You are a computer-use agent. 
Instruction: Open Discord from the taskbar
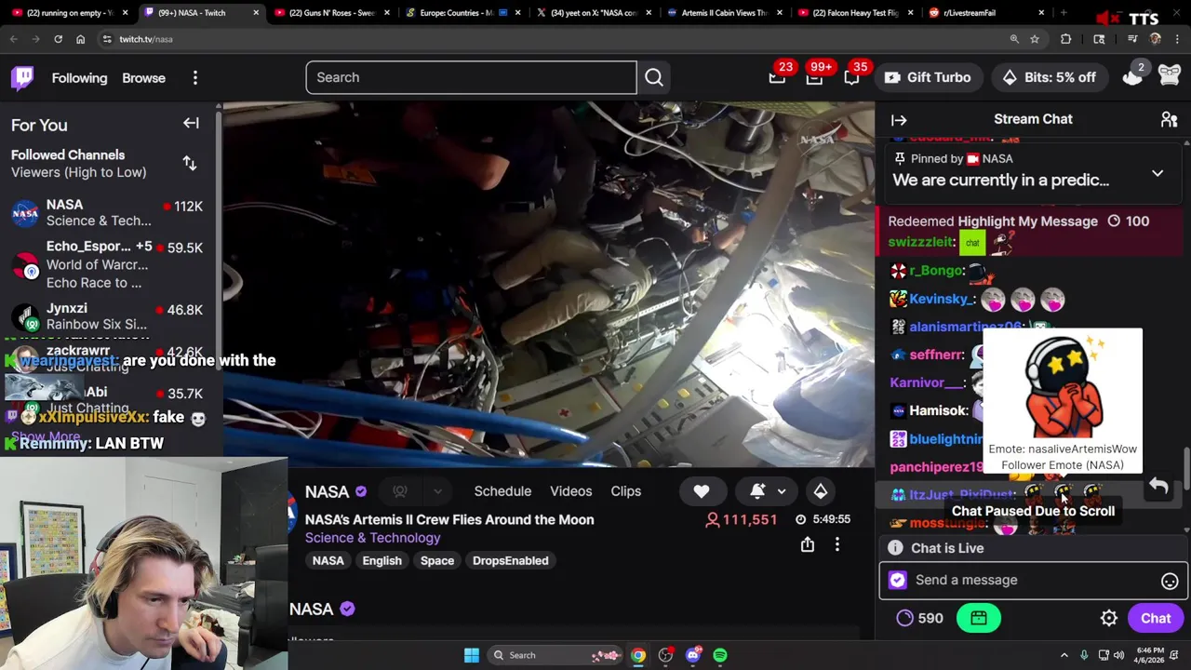(x=692, y=655)
